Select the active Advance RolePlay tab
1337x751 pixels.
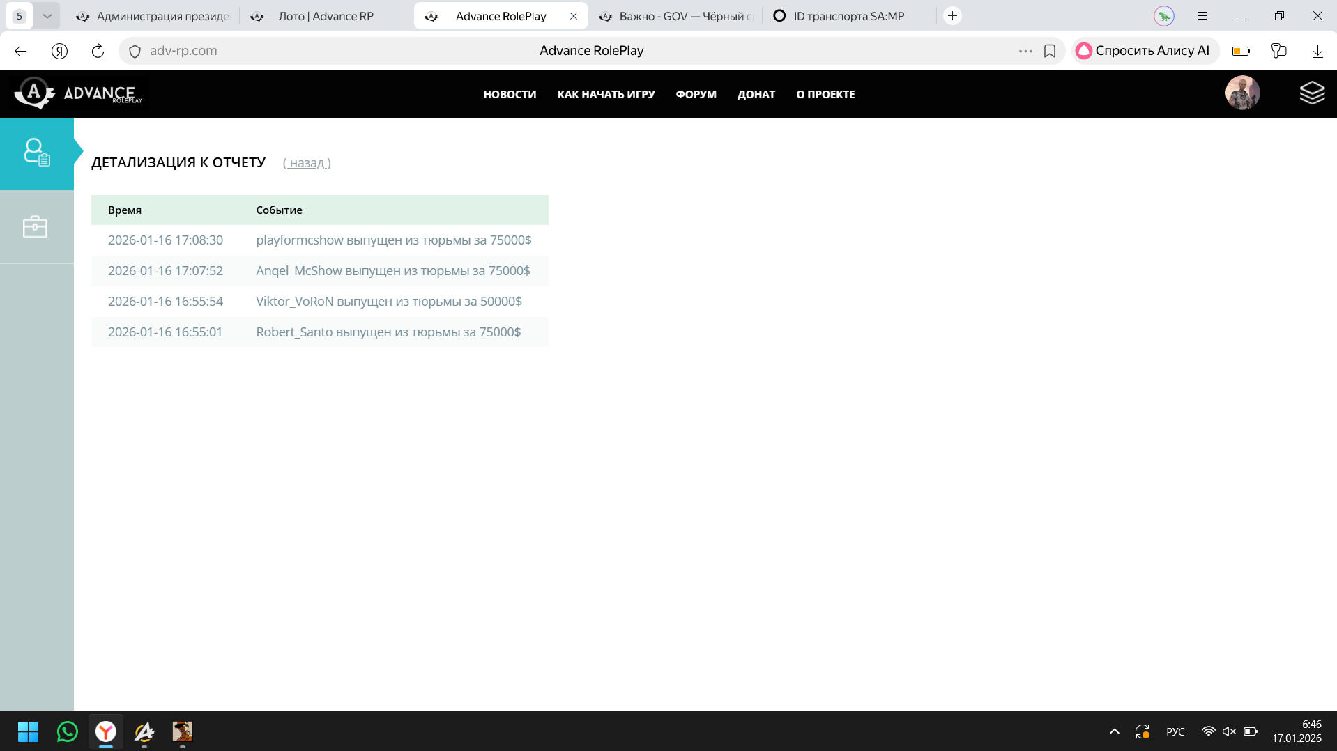pyautogui.click(x=501, y=16)
